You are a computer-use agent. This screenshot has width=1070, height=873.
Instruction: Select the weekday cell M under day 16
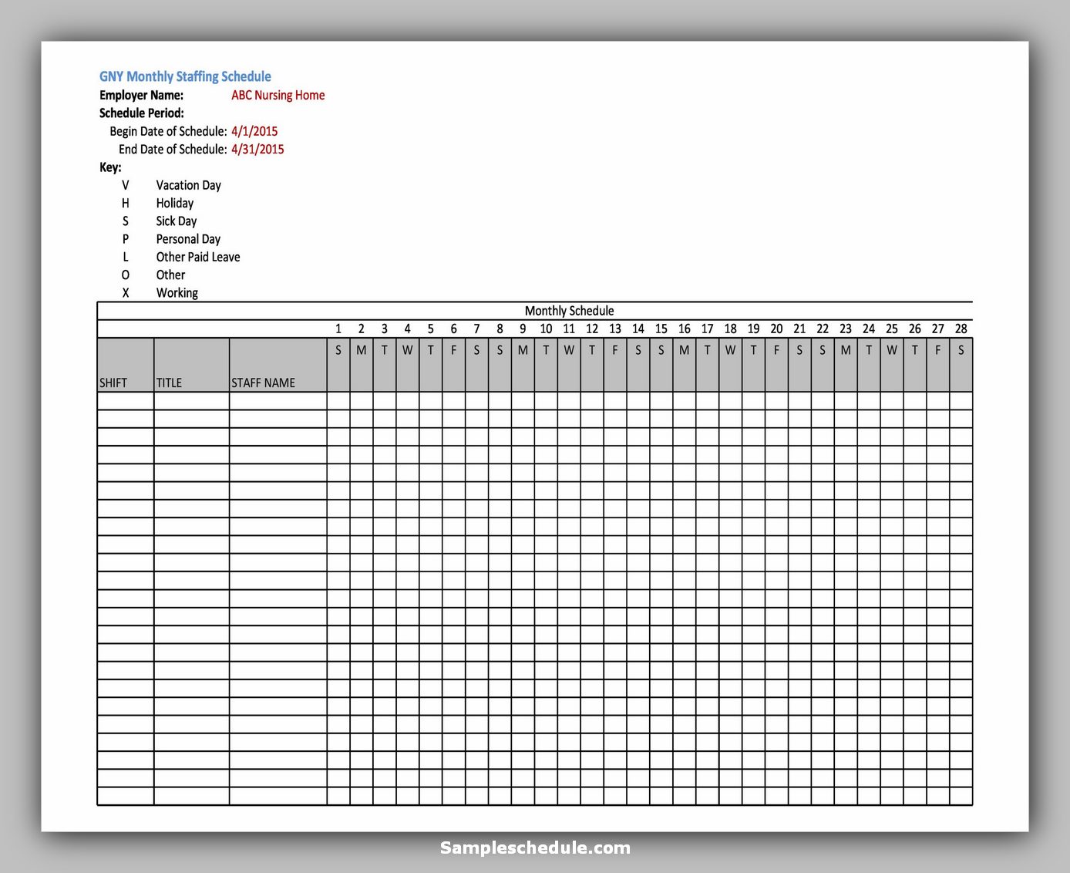(x=685, y=365)
